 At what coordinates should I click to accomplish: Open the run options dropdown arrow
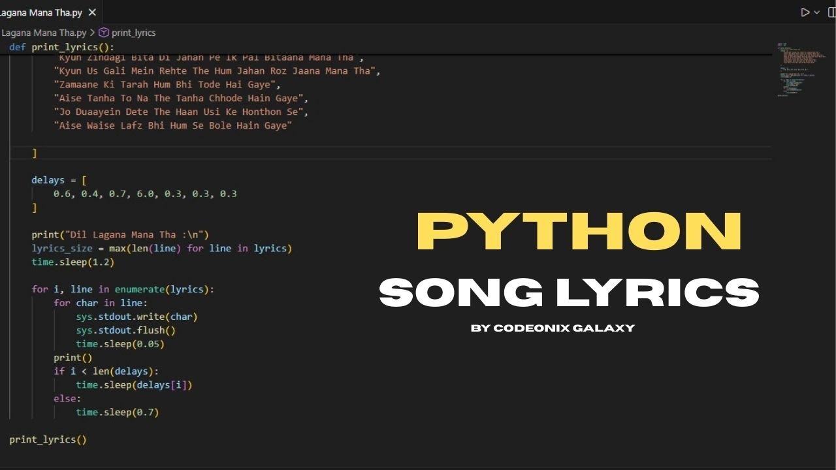(x=816, y=12)
